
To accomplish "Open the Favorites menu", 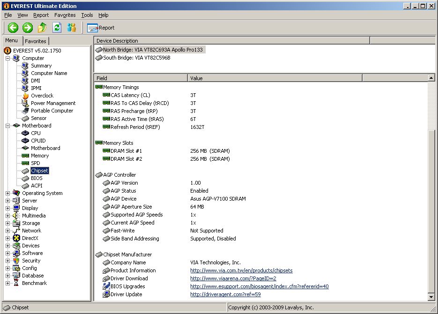I will [65, 15].
